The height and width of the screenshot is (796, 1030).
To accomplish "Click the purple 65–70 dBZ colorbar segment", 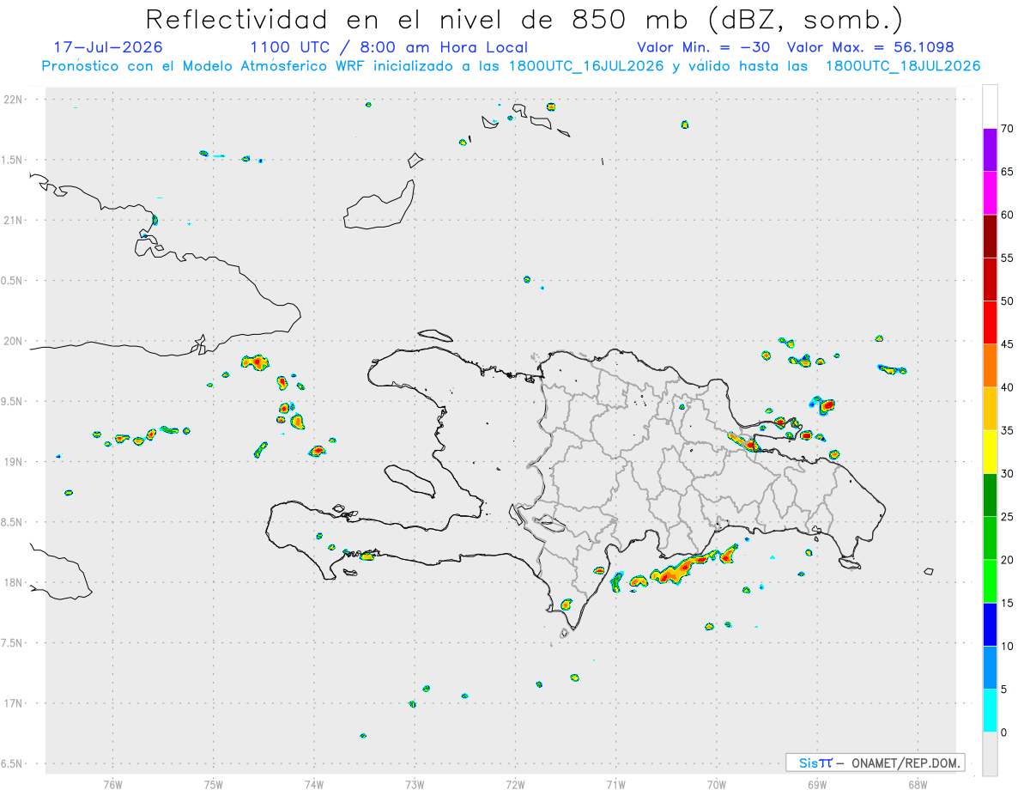I will (990, 149).
